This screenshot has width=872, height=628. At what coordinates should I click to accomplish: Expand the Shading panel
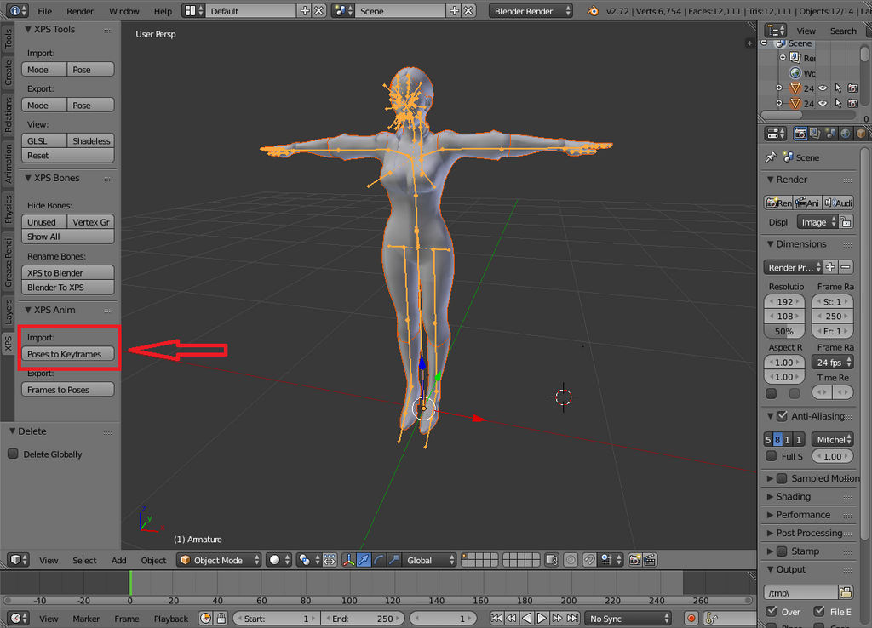click(x=770, y=496)
